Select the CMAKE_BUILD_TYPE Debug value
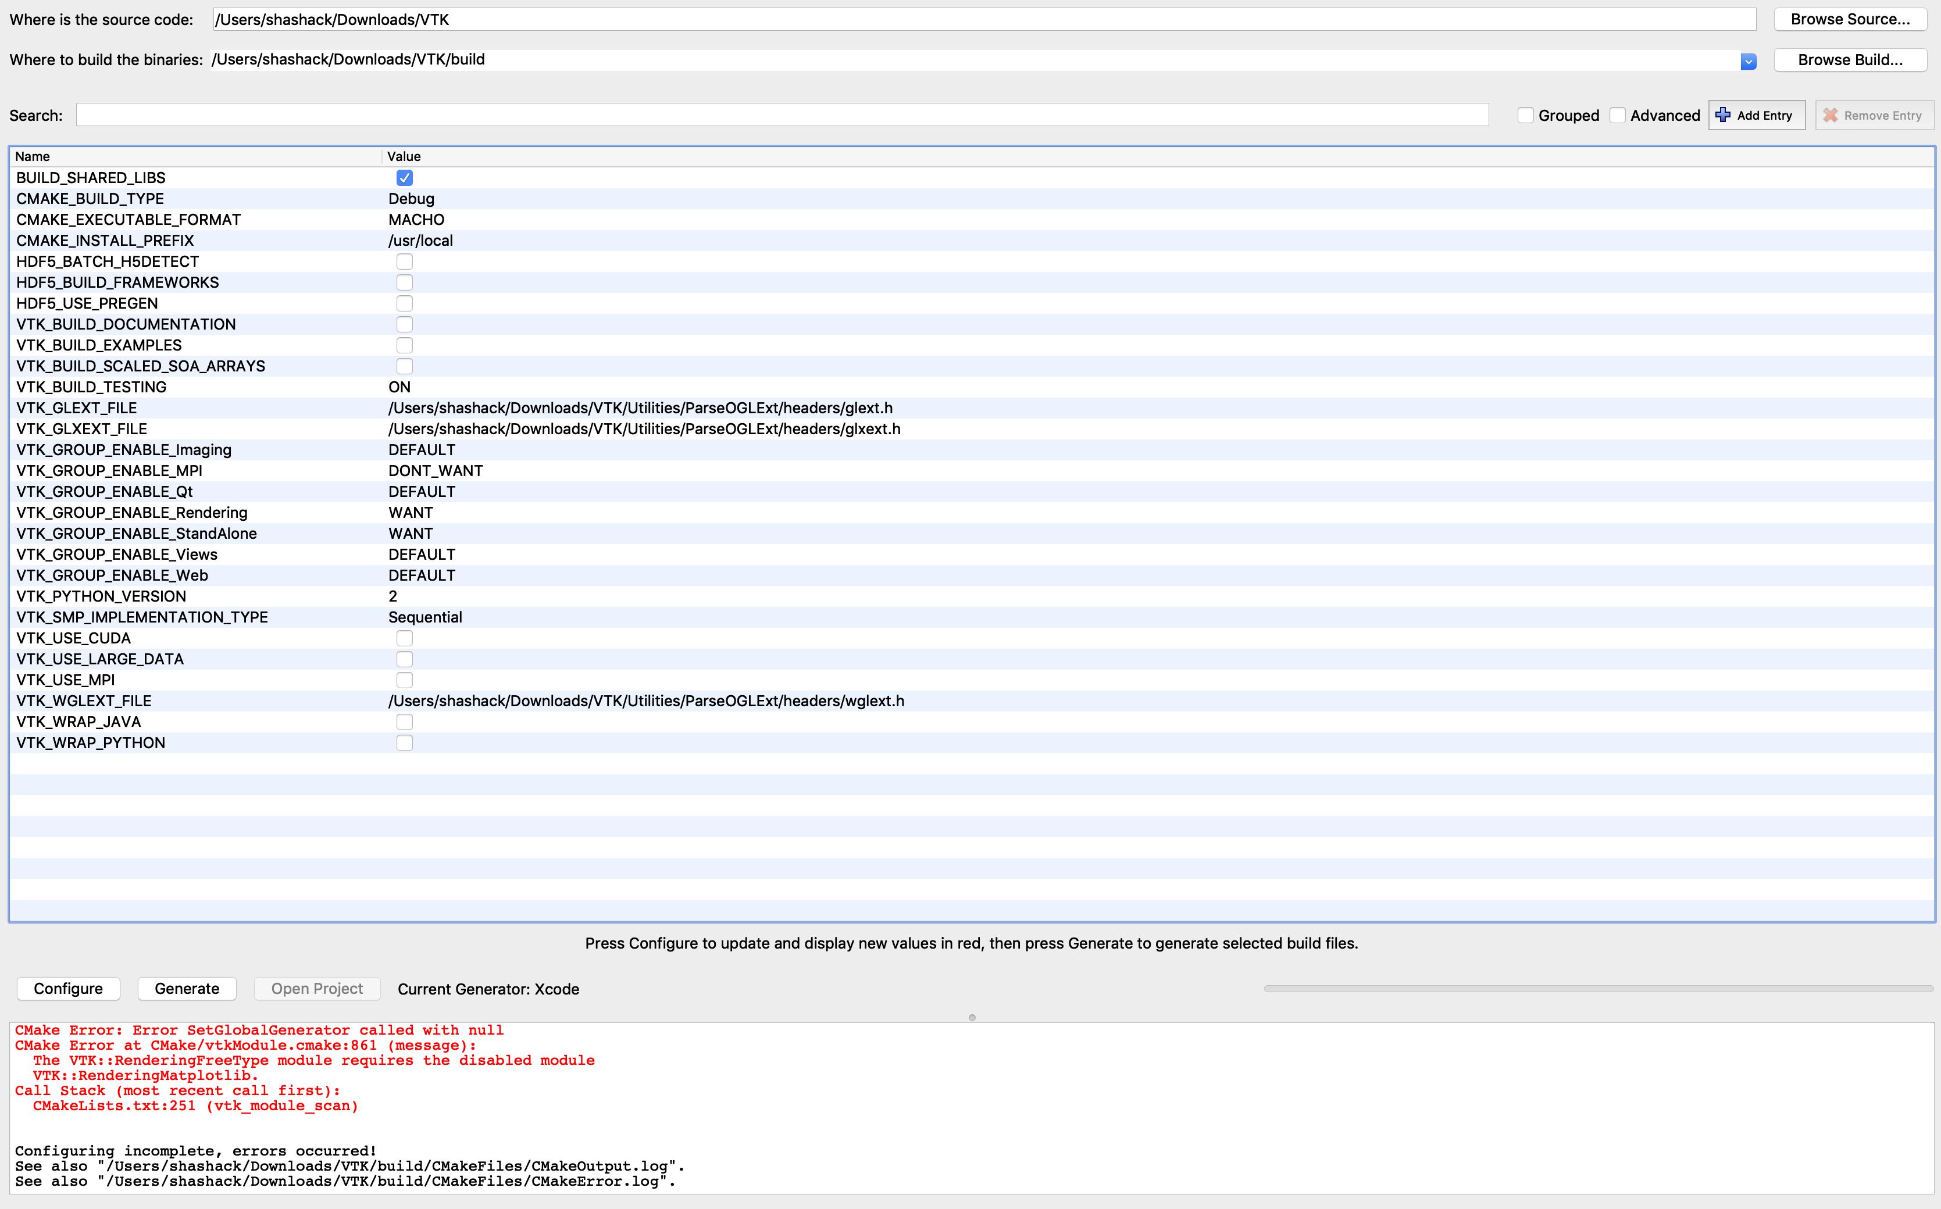This screenshot has height=1209, width=1941. point(411,199)
